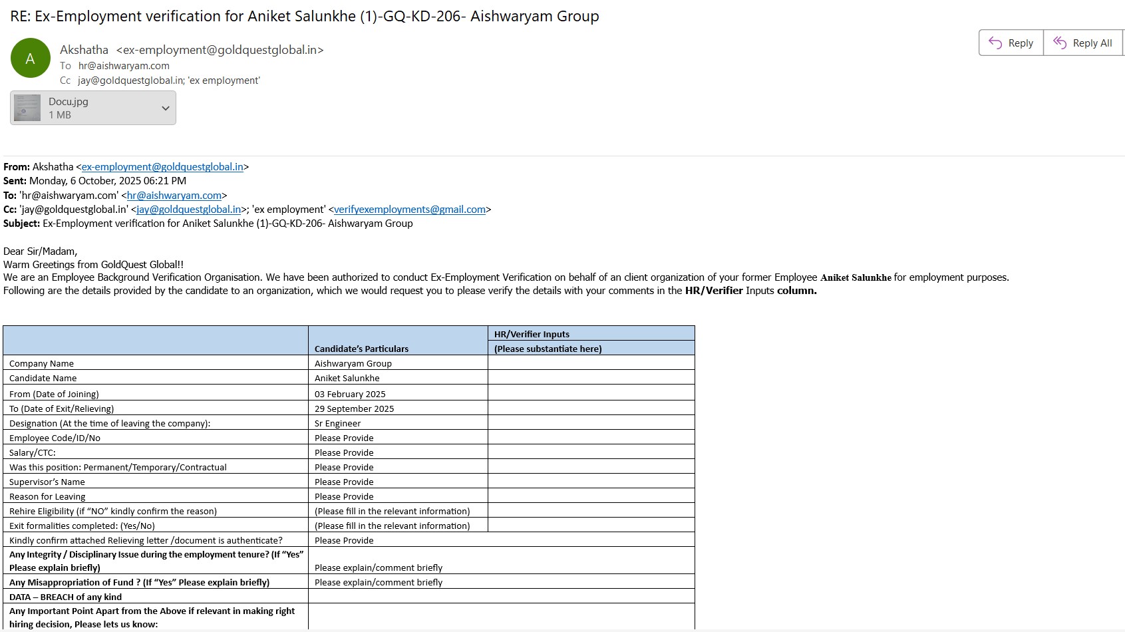Click 'Please Provide' in the Employee Code row
1125x632 pixels.
[x=344, y=438]
